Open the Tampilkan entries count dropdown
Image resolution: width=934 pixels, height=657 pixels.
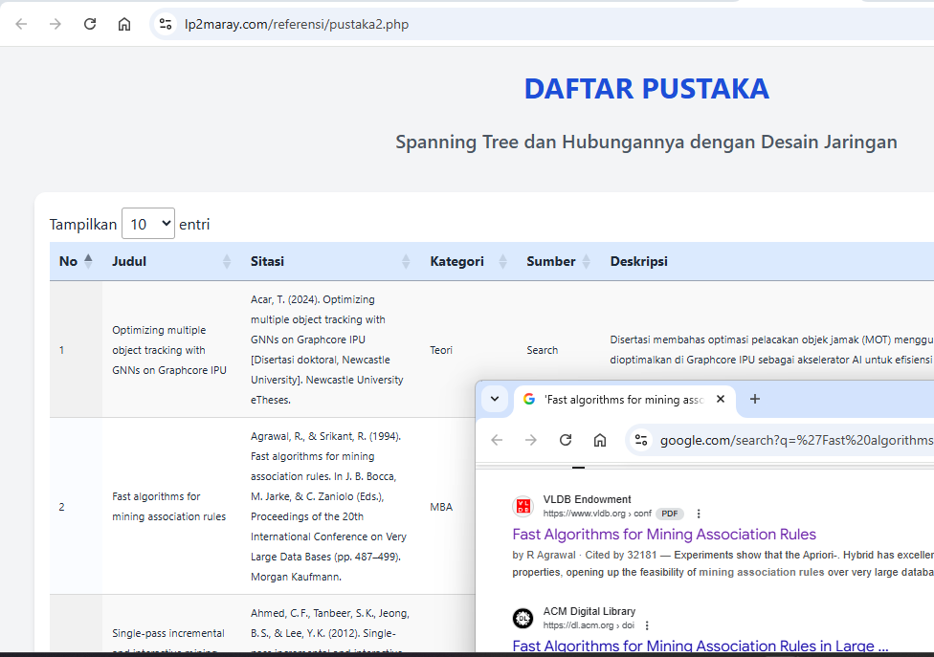tap(148, 224)
